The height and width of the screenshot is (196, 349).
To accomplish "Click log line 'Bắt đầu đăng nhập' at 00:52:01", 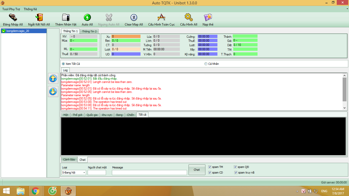I will point(89,79).
